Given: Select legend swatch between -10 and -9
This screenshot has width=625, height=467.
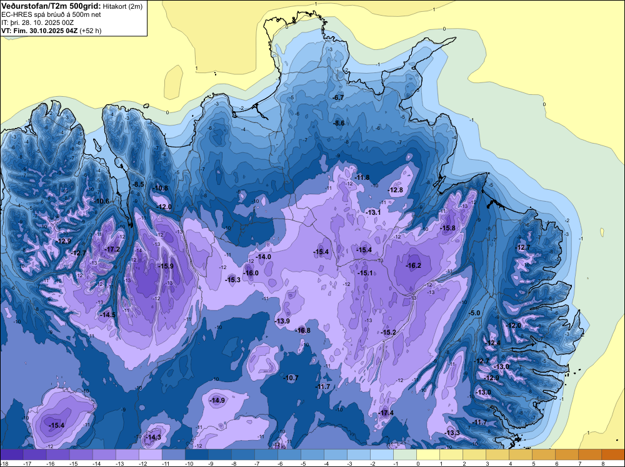Looking at the screenshot, I should [196, 455].
